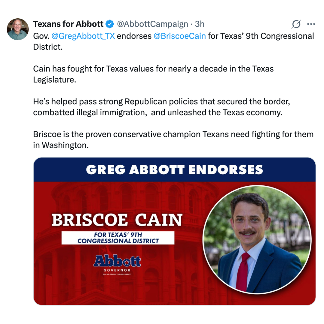Click the large BRISCOE CAIN headline text
The height and width of the screenshot is (324, 324).
click(117, 220)
